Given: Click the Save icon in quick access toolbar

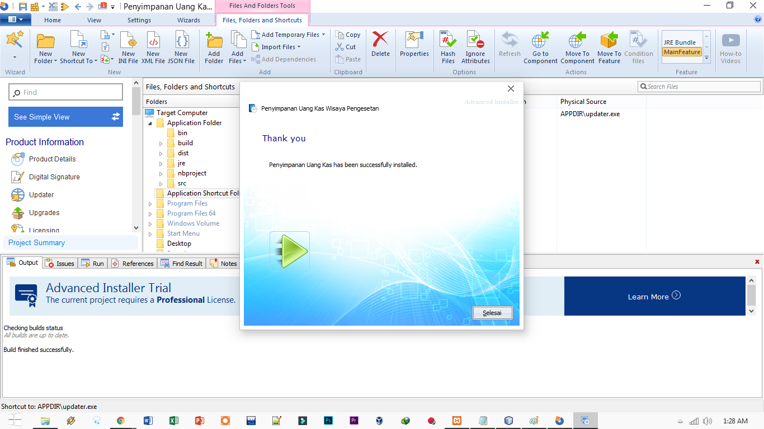Looking at the screenshot, I should click(23, 7).
